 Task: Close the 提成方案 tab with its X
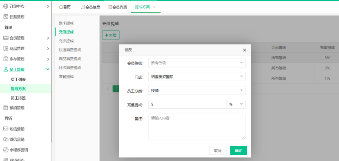coord(154,7)
